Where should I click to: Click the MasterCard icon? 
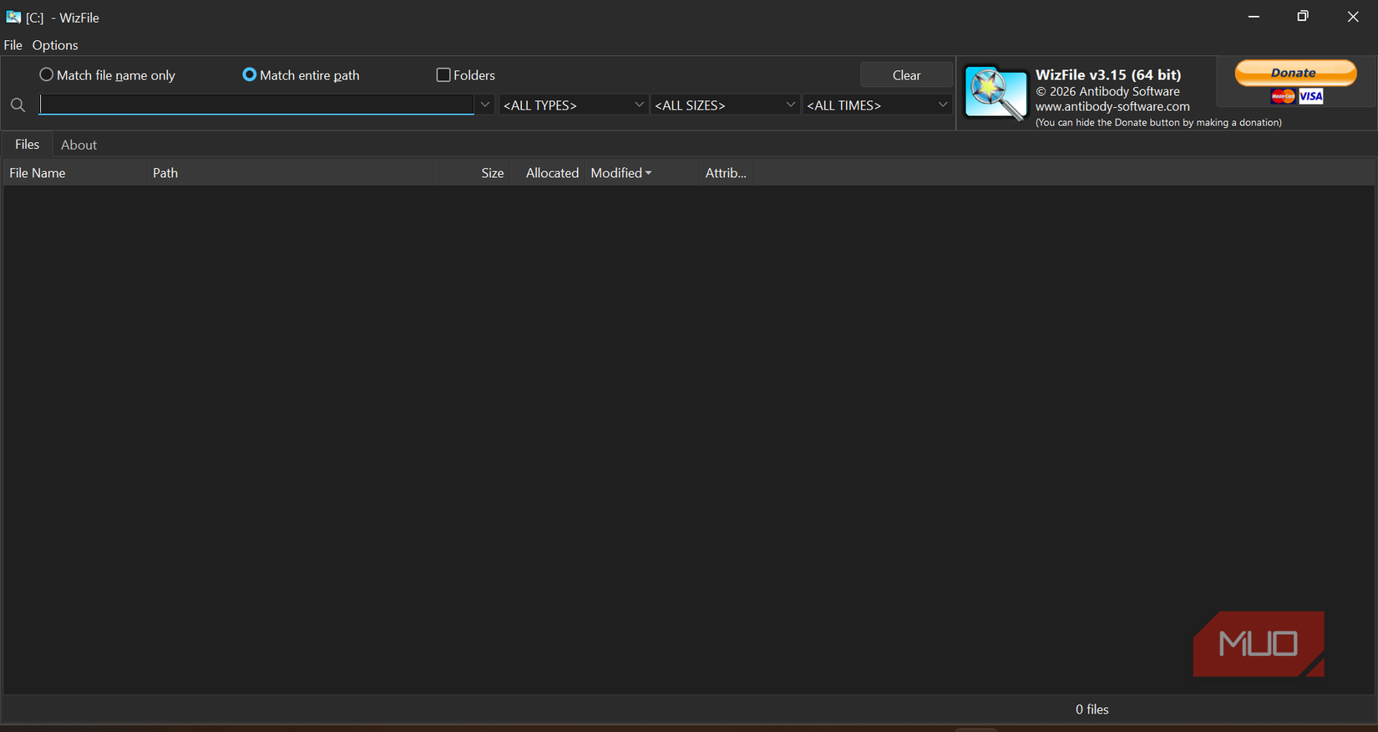click(x=1283, y=96)
